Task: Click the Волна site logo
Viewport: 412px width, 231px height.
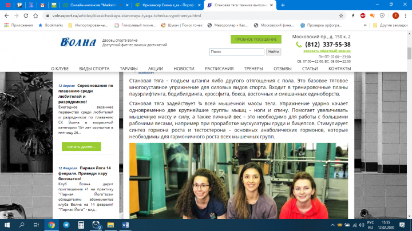Action: coord(78,42)
